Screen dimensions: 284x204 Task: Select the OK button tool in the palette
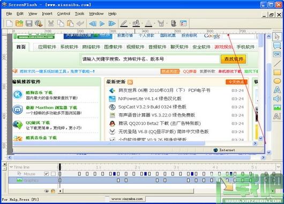(277, 54)
